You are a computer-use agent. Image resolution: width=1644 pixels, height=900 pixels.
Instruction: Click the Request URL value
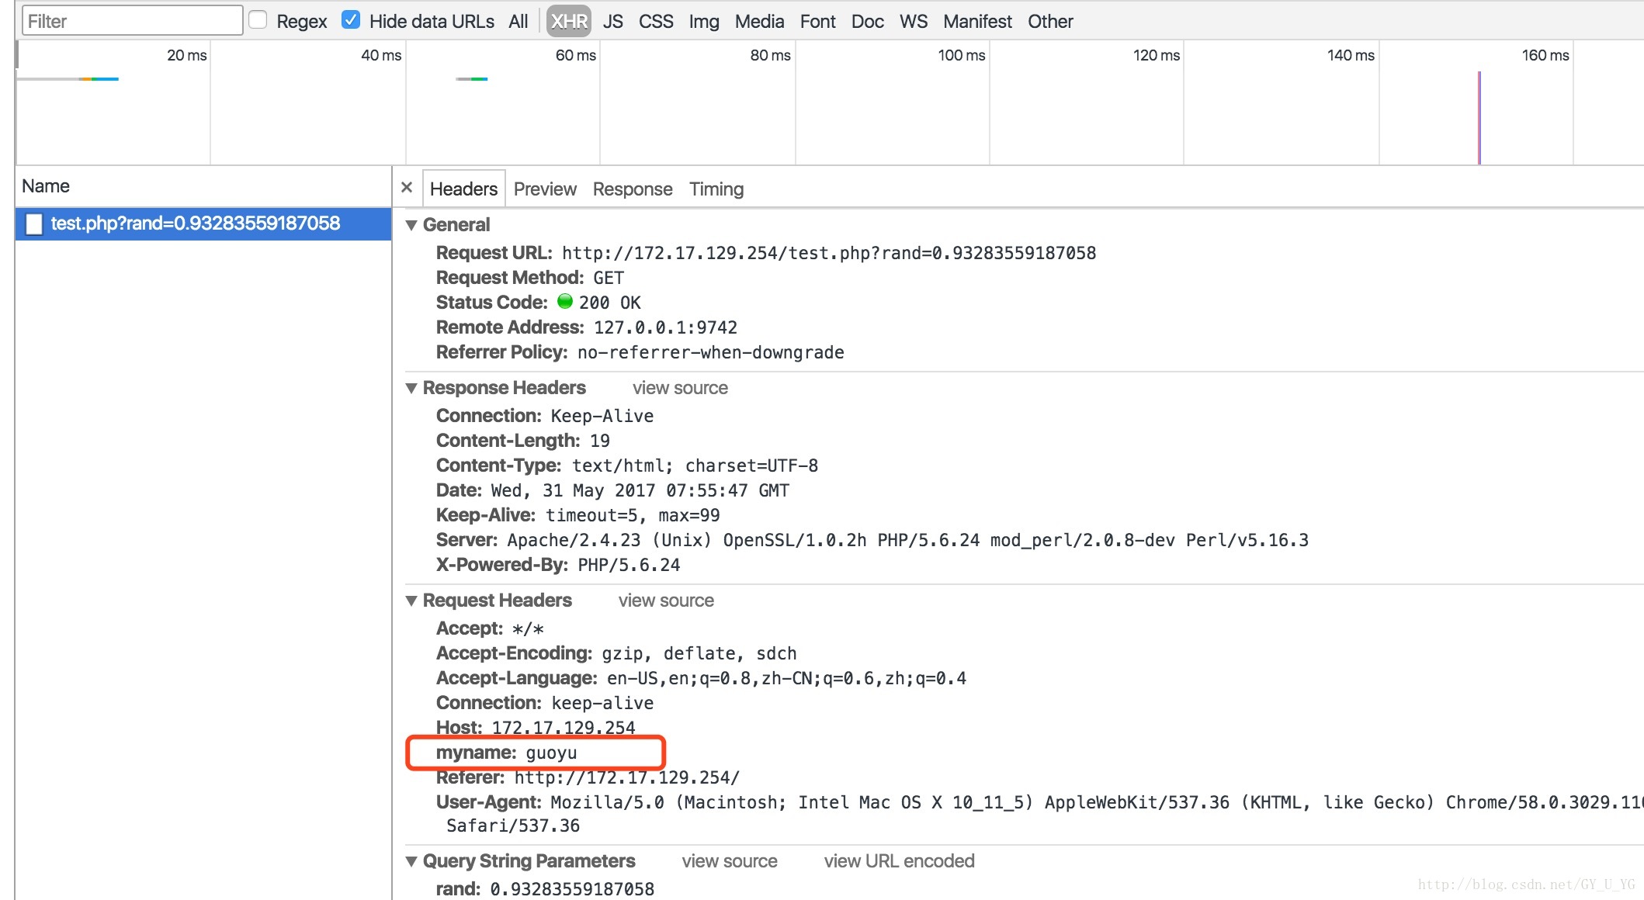coord(829,253)
